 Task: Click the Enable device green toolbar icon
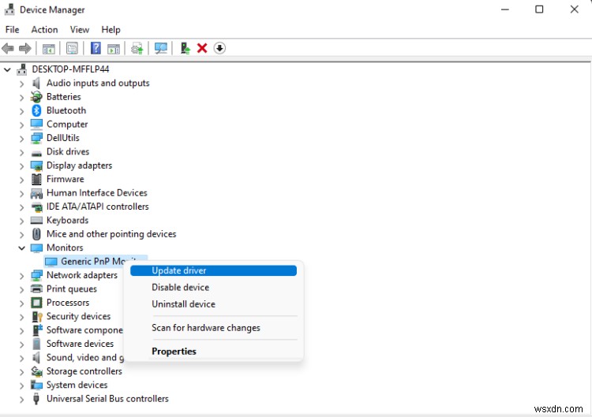coord(185,48)
